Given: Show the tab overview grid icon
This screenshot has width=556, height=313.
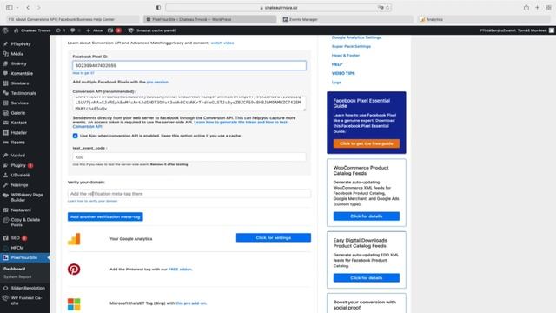Looking at the screenshot, I should point(548,8).
